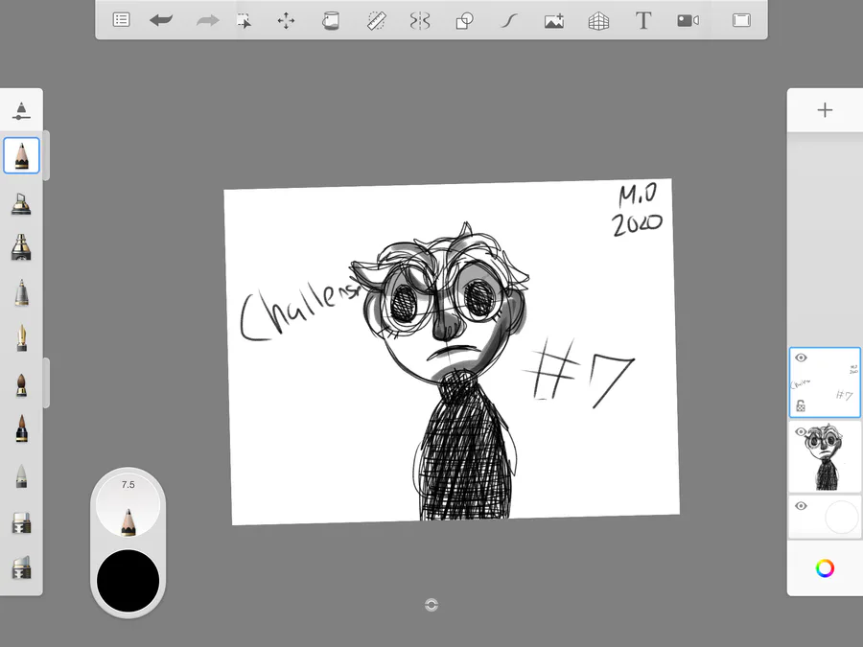Open the Brush Library above the brushes
This screenshot has height=647, width=863.
21,110
